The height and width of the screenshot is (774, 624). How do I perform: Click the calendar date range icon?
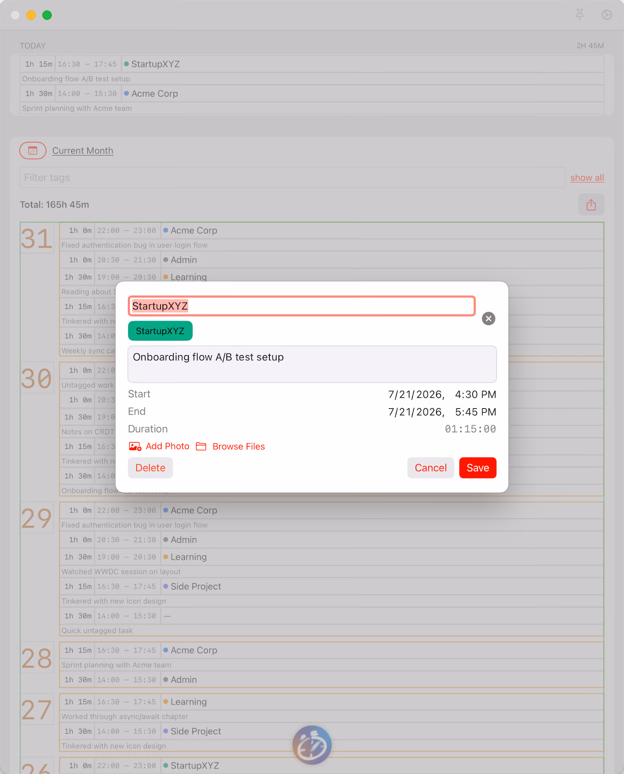(33, 151)
